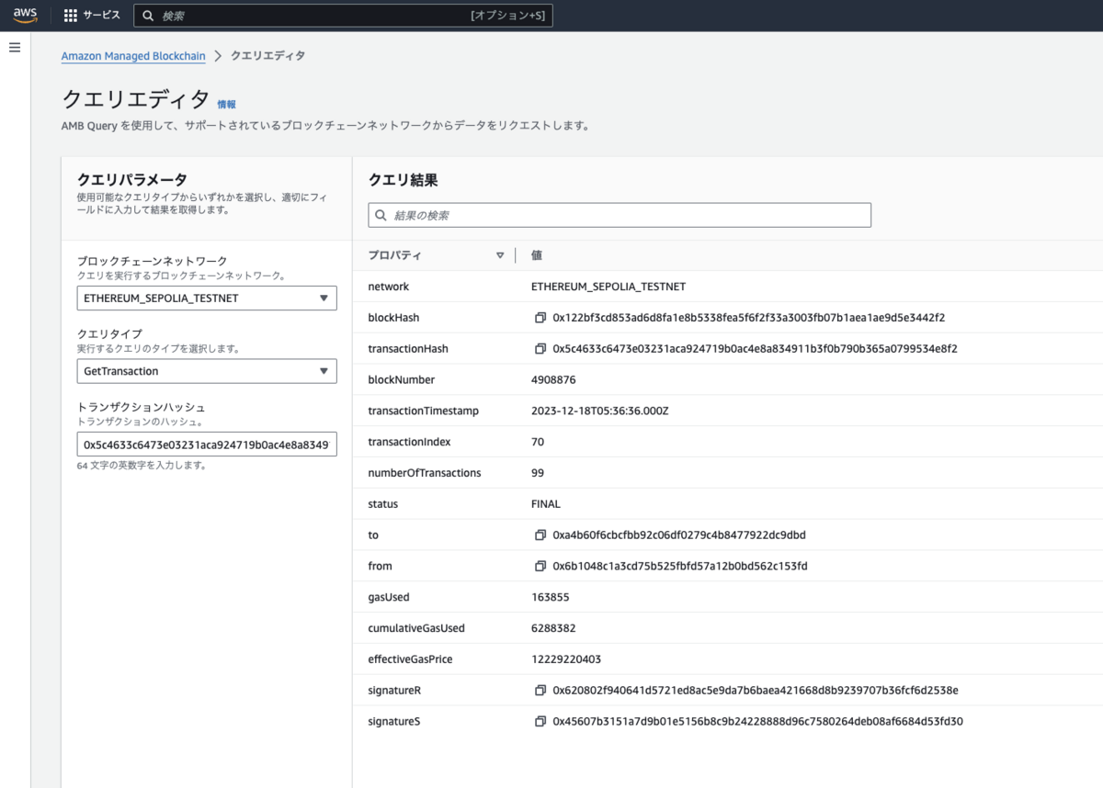
Task: Click the magnifier in the results search box
Action: tap(381, 215)
